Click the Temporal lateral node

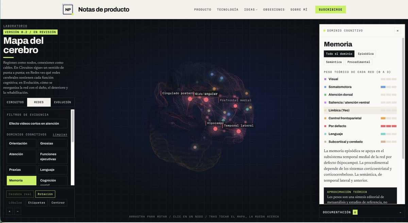(x=238, y=131)
